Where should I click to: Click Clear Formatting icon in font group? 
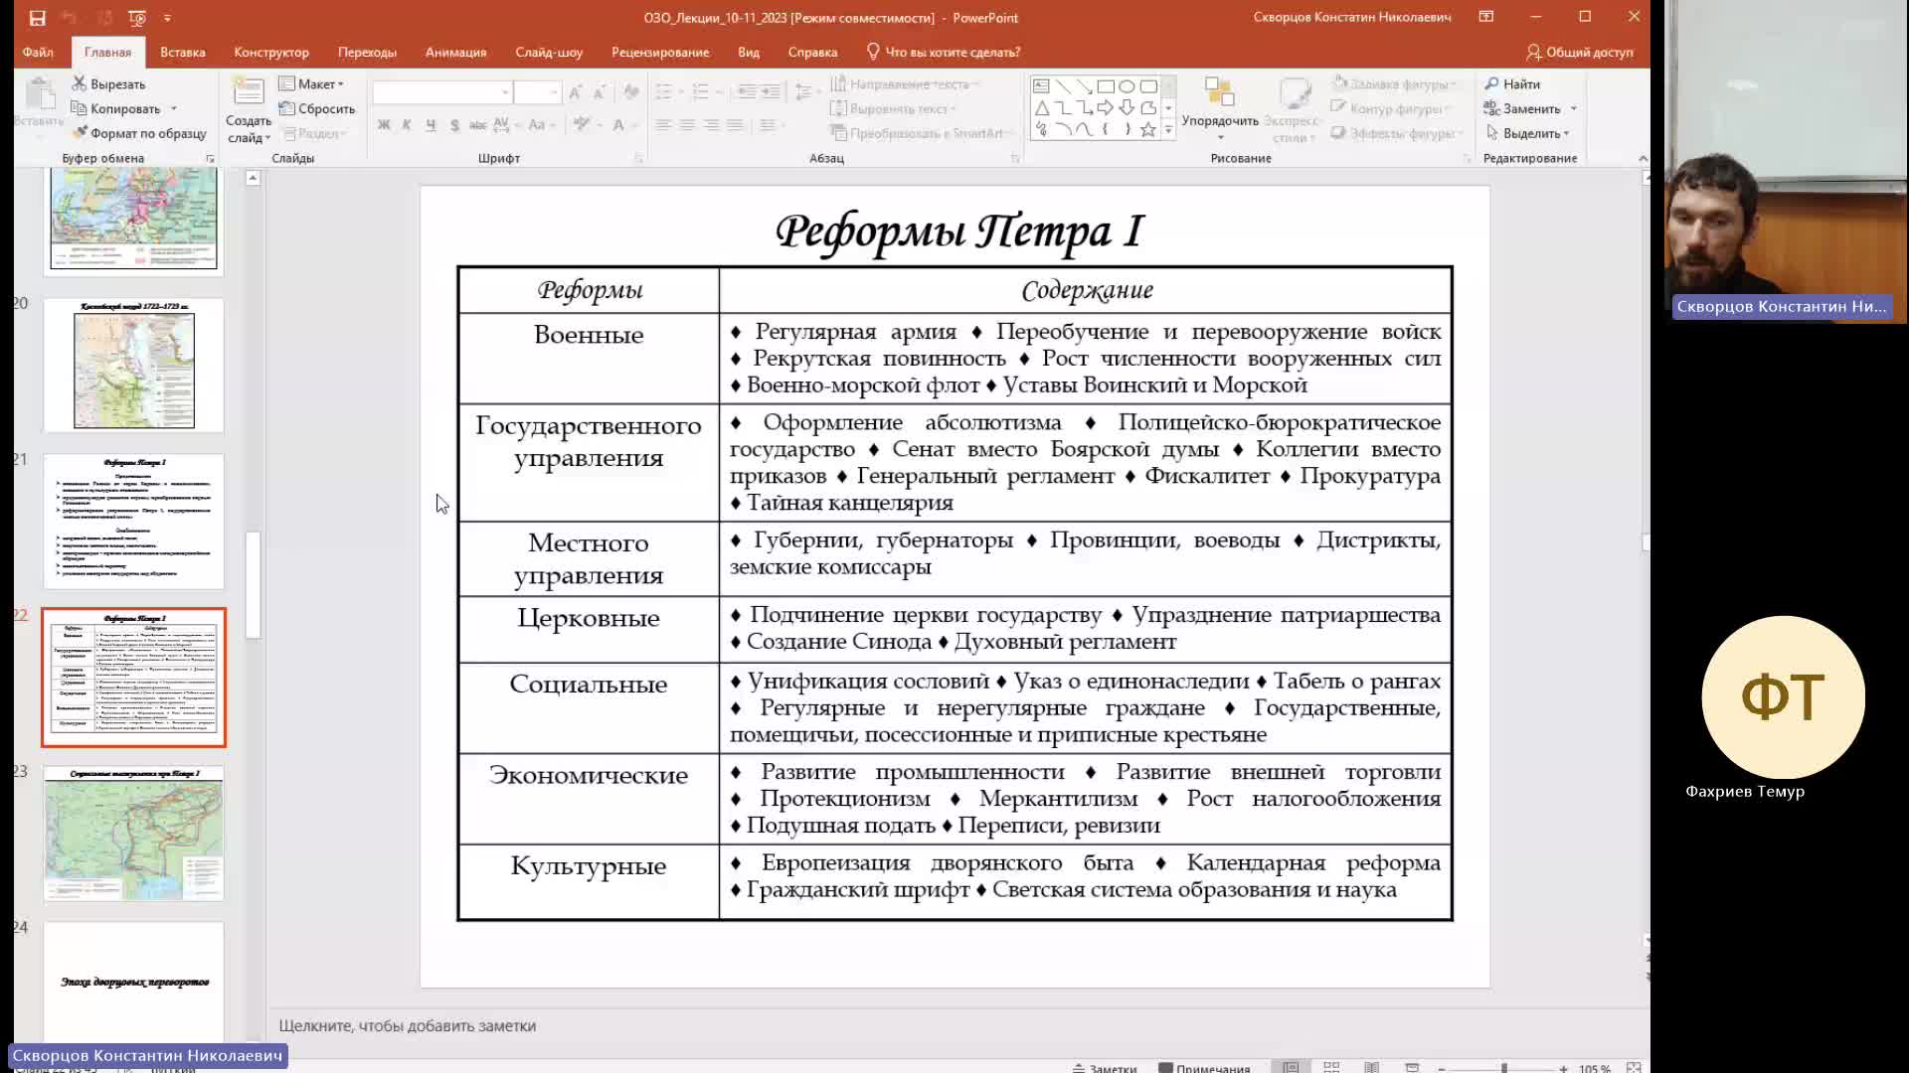(x=631, y=92)
